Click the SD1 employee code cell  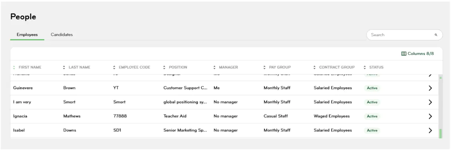tap(117, 130)
